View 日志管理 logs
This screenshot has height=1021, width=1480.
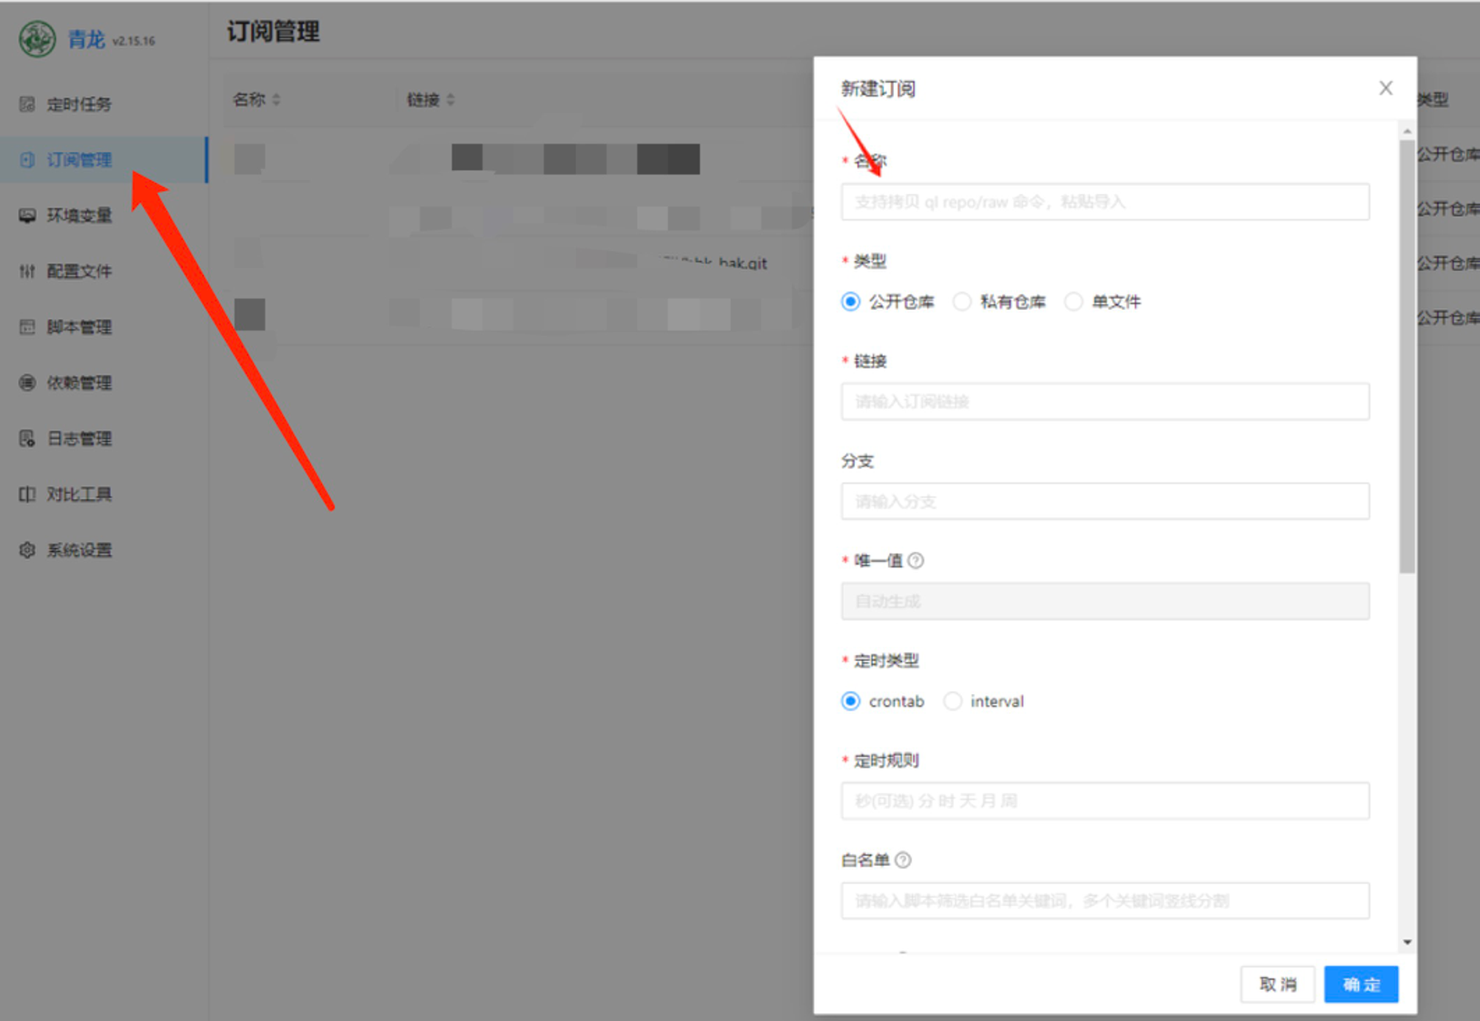coord(79,438)
